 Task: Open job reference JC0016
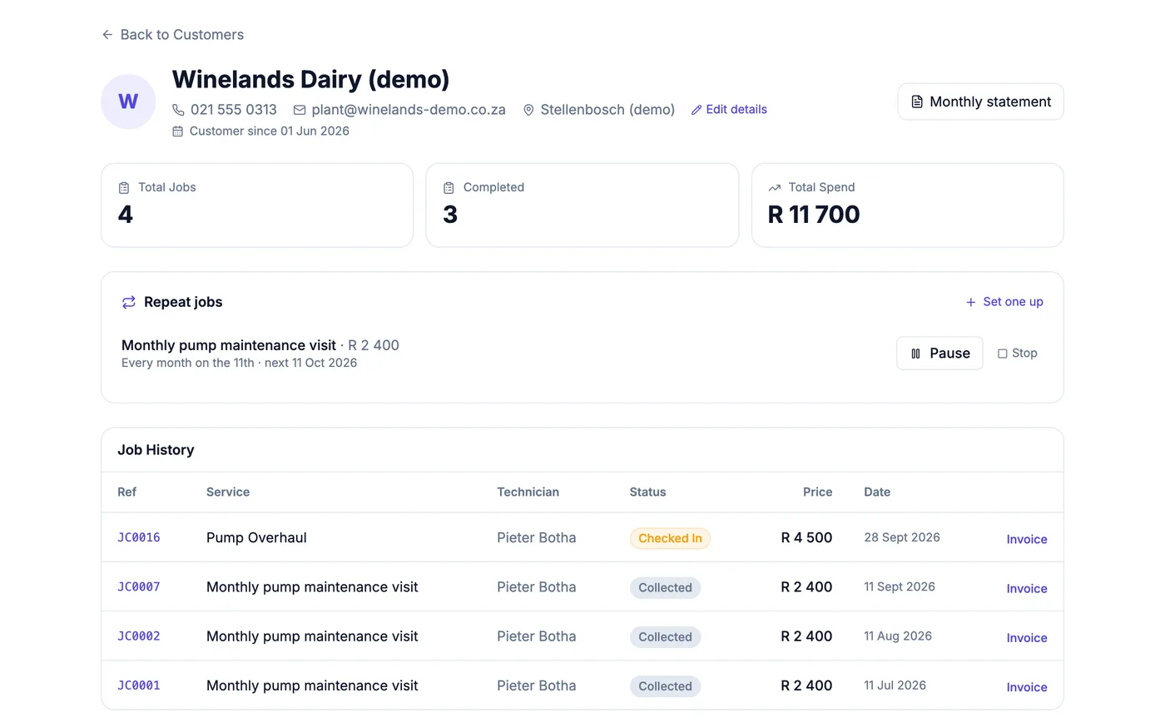pos(139,538)
